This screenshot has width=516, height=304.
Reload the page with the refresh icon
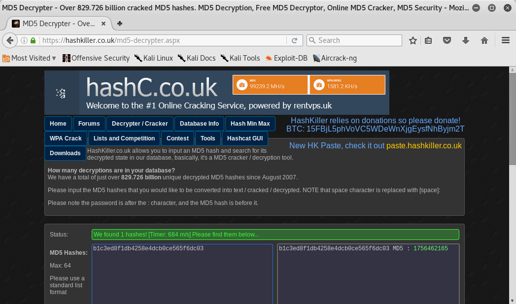295,40
